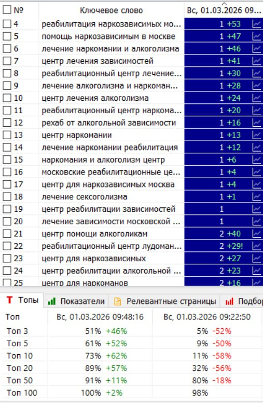Sort by the Ключевое слово column header
263x403 pixels.
click(x=111, y=10)
